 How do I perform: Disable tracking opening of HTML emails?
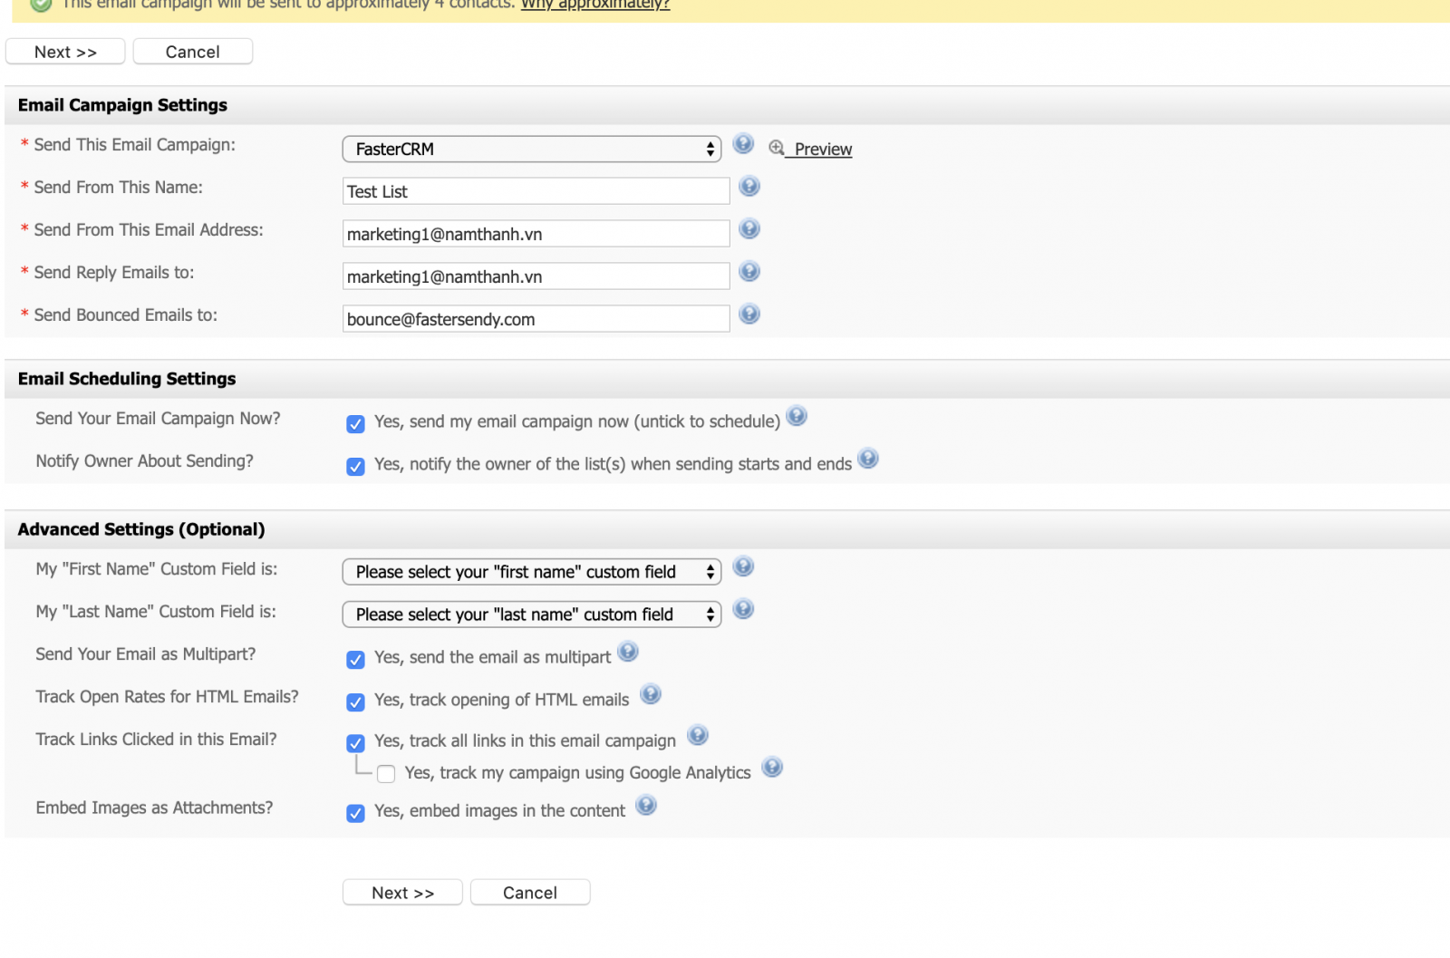(x=355, y=702)
